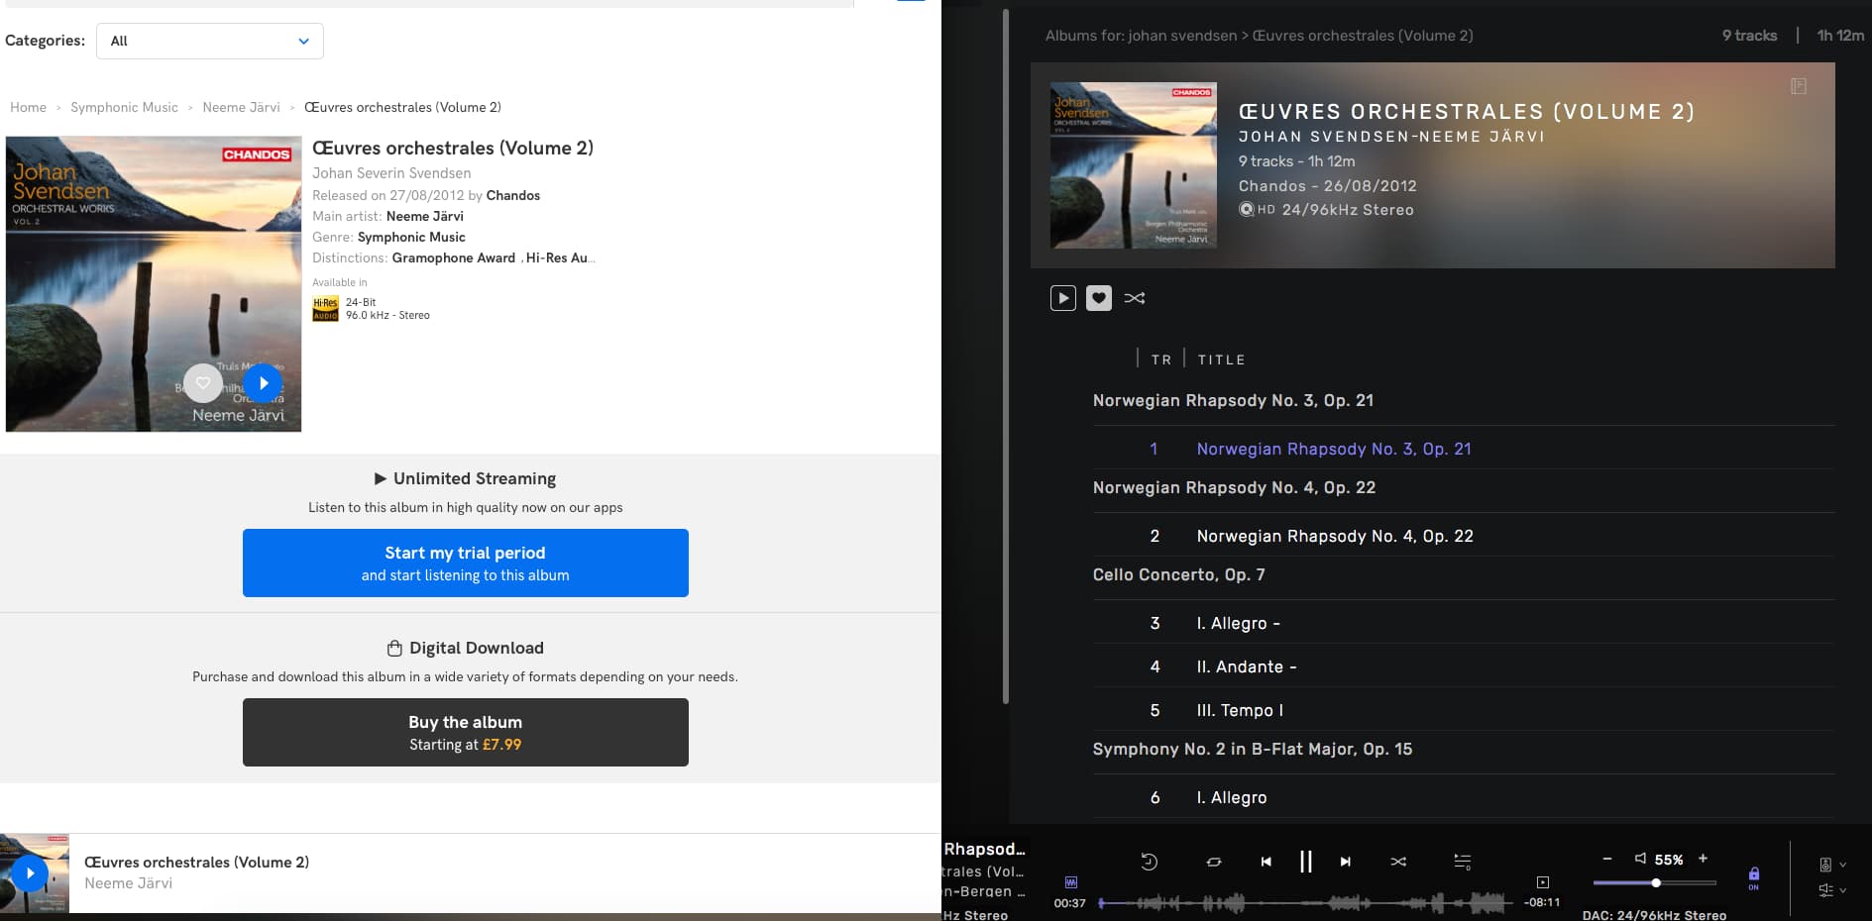The width and height of the screenshot is (1872, 921).
Task: Pause the currently playing track
Action: pyautogui.click(x=1305, y=862)
